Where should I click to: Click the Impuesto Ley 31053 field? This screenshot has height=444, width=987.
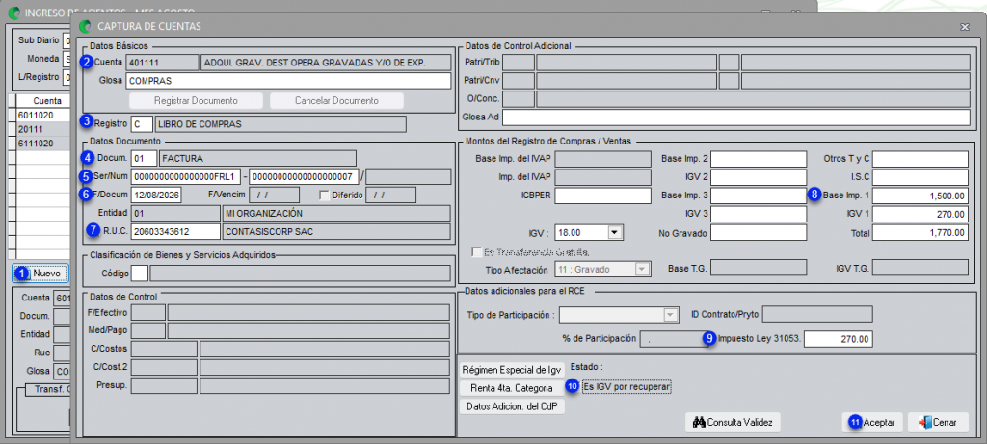pos(838,339)
